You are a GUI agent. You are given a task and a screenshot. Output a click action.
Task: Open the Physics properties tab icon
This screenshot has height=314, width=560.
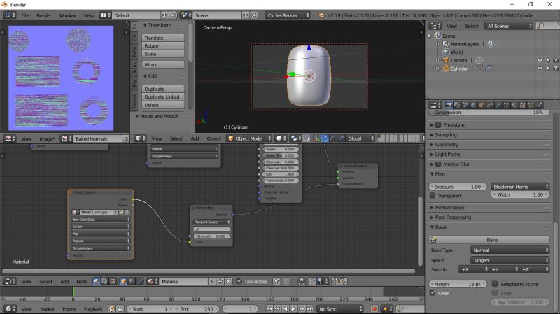(539, 105)
